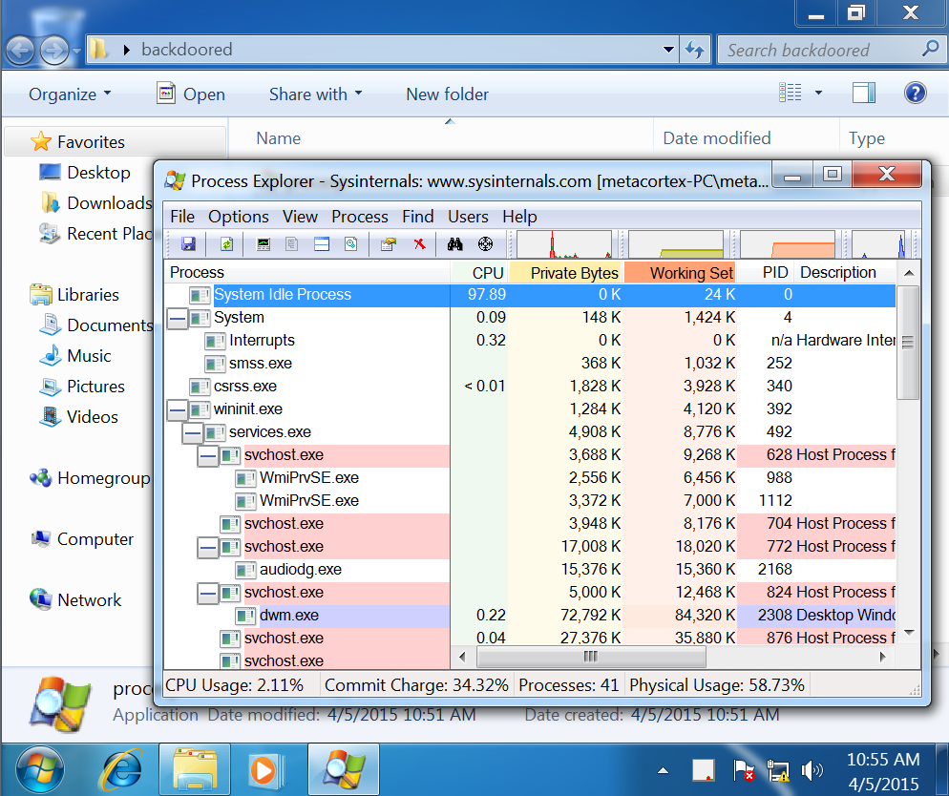Open the Options menu
This screenshot has width=949, height=796.
[238, 217]
